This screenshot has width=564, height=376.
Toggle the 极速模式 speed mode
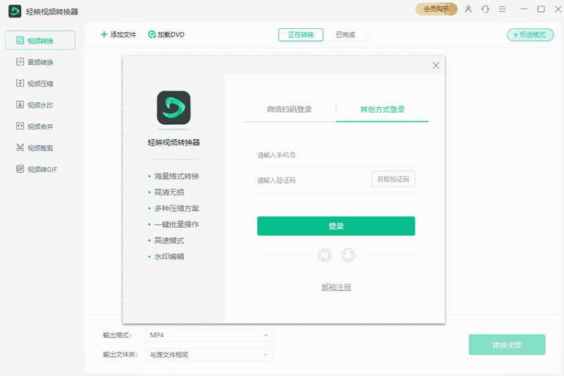pos(530,35)
